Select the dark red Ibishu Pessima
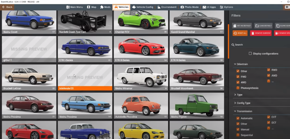The width and height of the screenshot is (290, 139). [x=29, y=106]
